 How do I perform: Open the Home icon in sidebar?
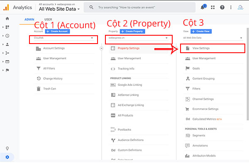[7, 19]
